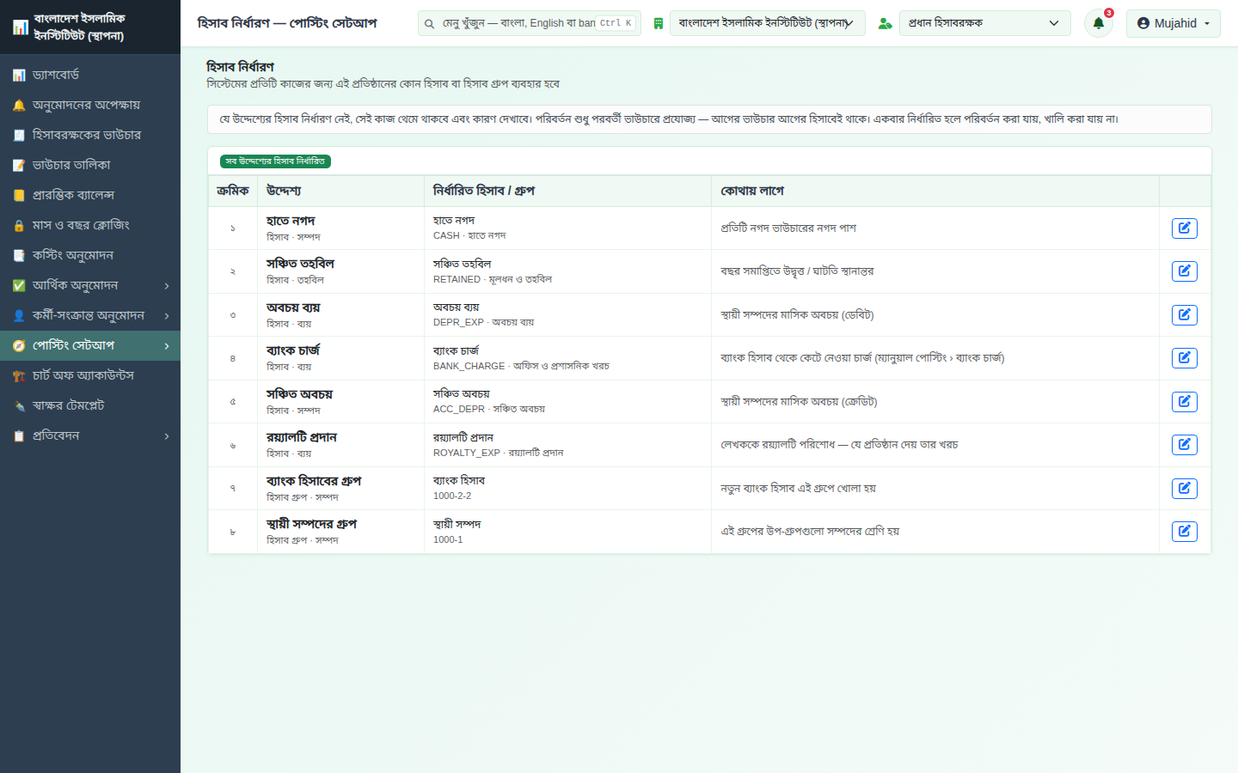Click the BANK_CHARGE account code text
The image size is (1238, 773).
pyautogui.click(x=469, y=366)
